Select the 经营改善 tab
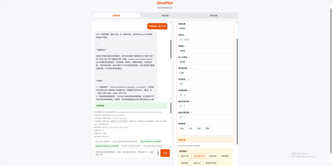Viewport: 332px width, 166px height. coord(116,15)
